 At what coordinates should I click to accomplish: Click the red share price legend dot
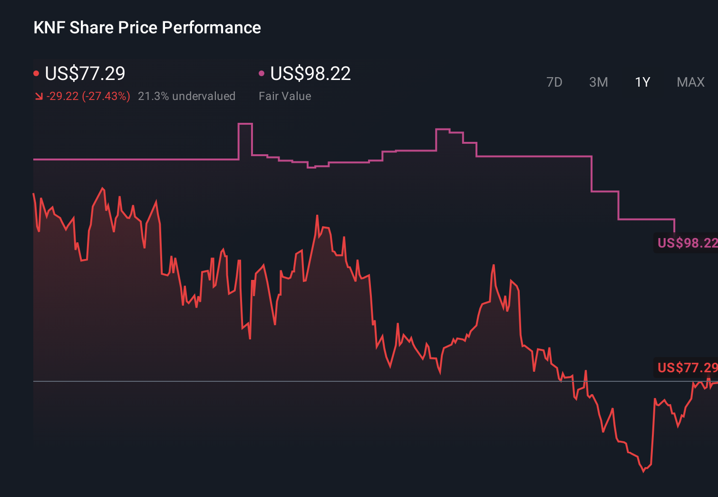click(x=37, y=73)
